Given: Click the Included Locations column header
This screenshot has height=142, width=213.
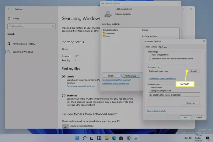Looking at the screenshot, I should coord(110,30).
